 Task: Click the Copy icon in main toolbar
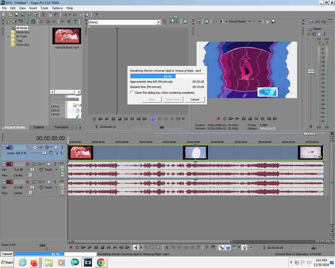[x=50, y=15]
